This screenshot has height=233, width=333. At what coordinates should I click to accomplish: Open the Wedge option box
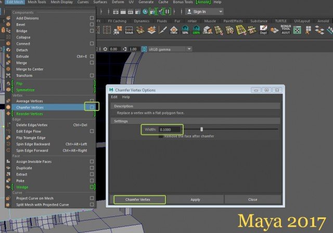point(92,187)
